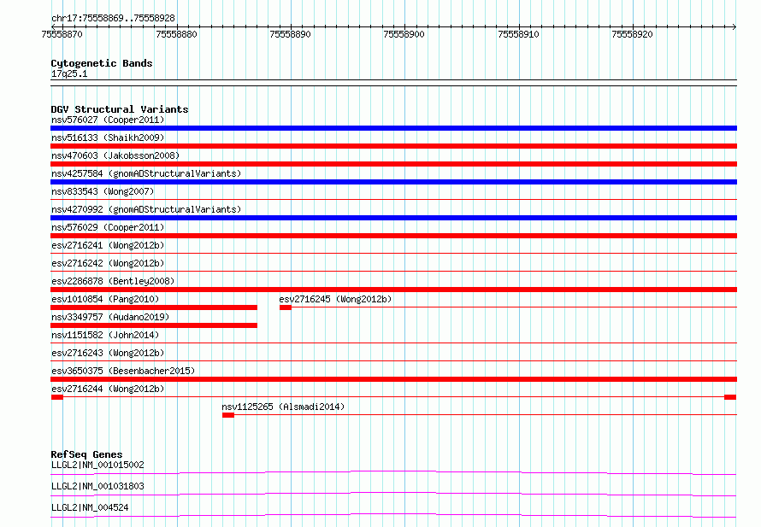
Task: Open variant nsv470603 (Jakobsson2008)
Action: [x=115, y=155]
